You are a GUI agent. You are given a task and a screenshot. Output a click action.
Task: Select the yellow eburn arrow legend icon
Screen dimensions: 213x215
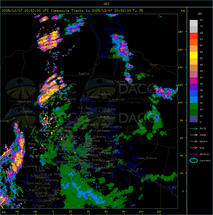[x=194, y=141]
